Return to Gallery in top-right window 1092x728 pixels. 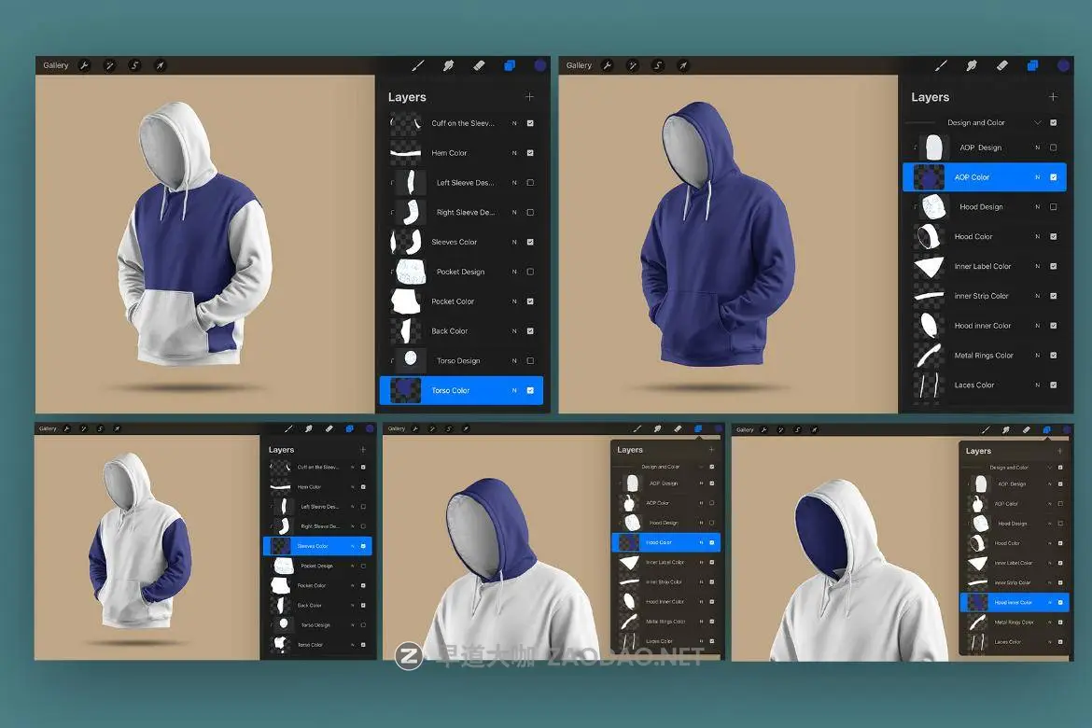pyautogui.click(x=579, y=65)
